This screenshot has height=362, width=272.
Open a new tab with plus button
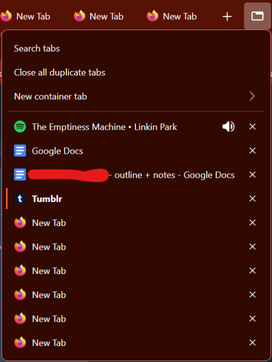point(227,17)
